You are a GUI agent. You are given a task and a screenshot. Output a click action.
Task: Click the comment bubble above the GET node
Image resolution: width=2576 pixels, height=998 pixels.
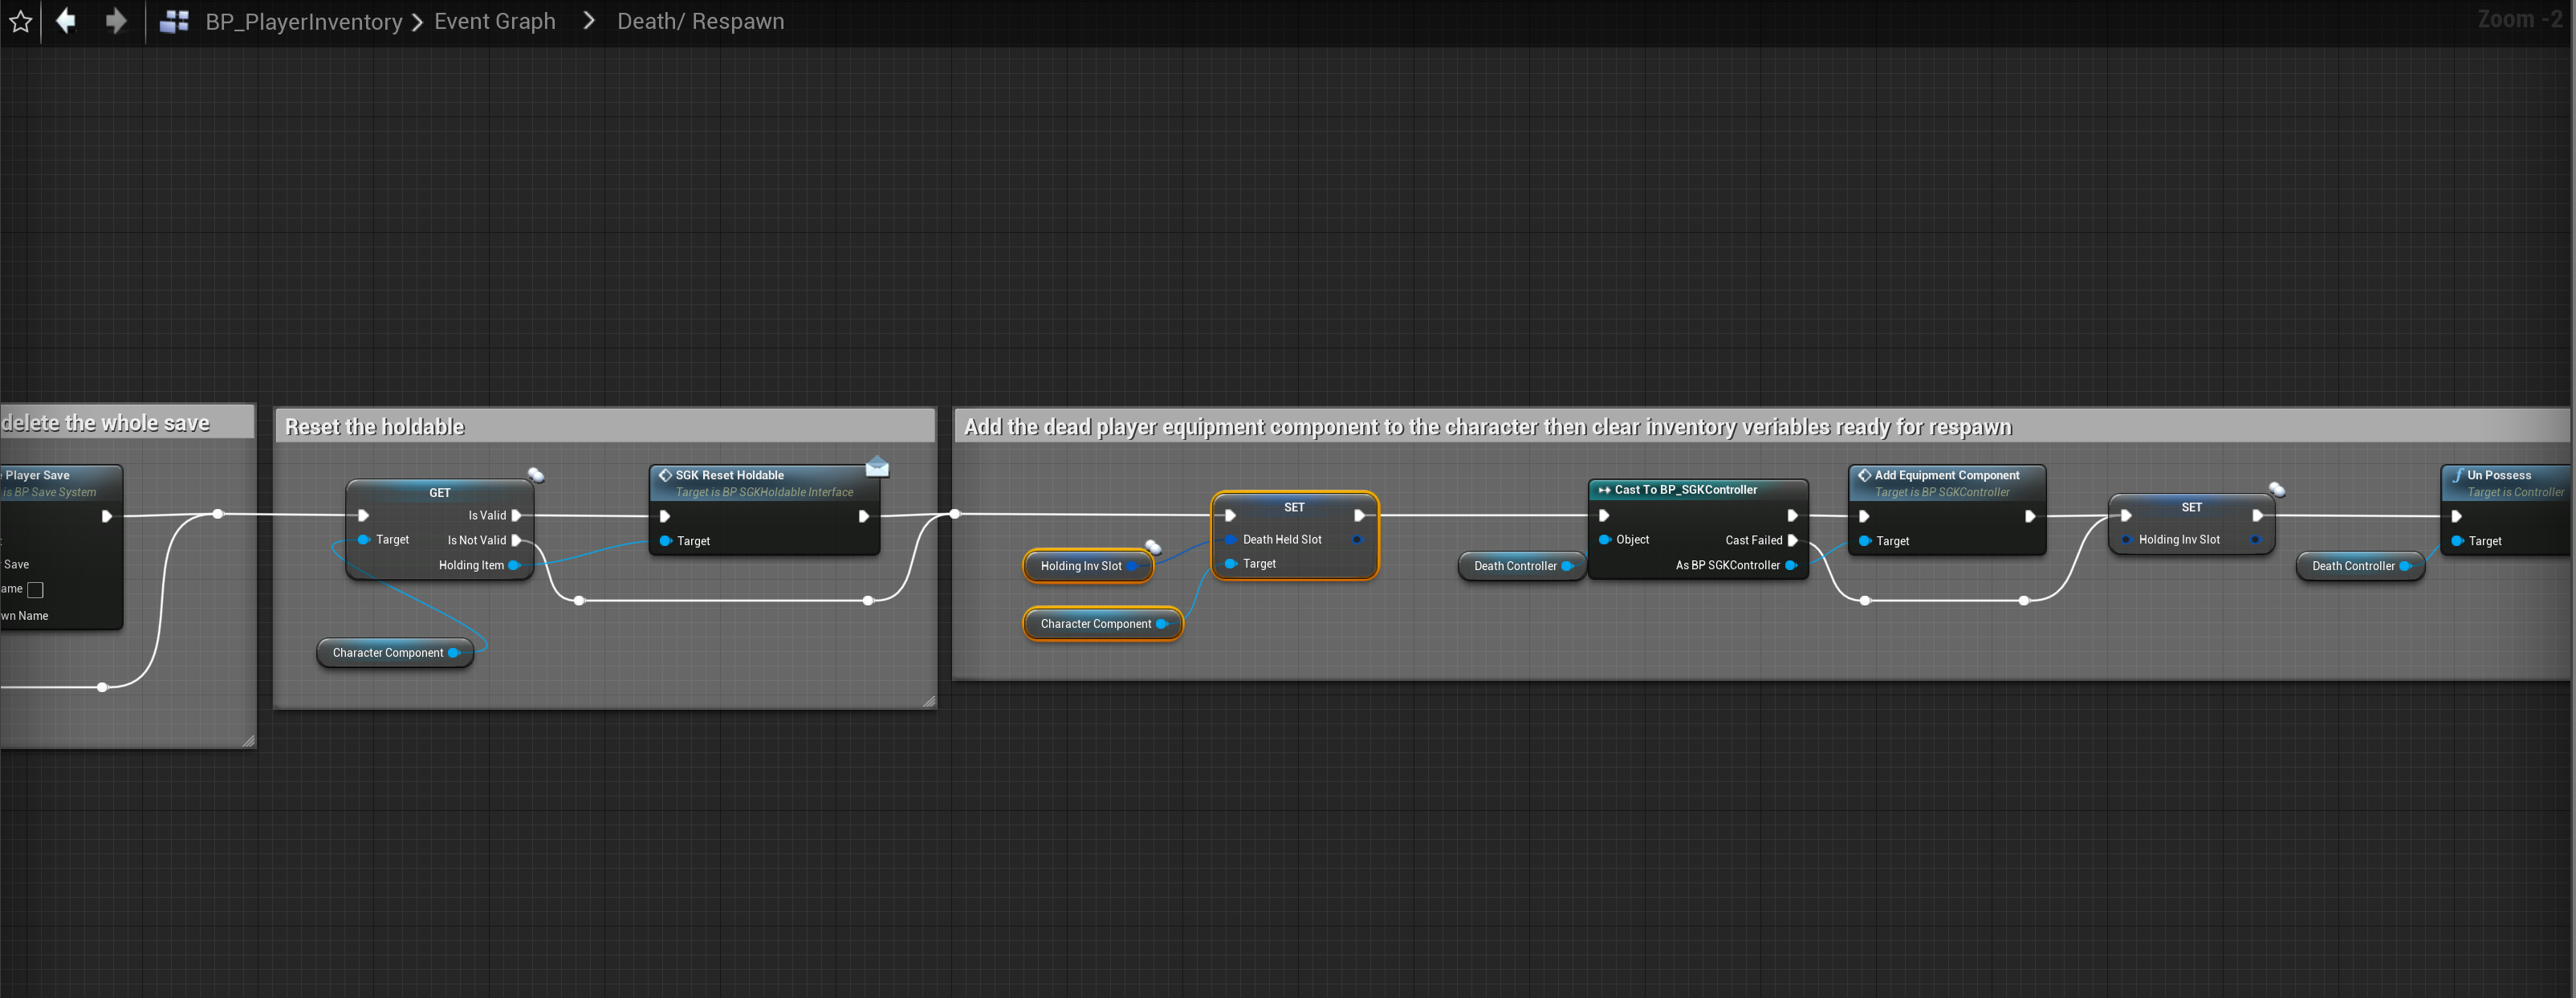pos(536,475)
